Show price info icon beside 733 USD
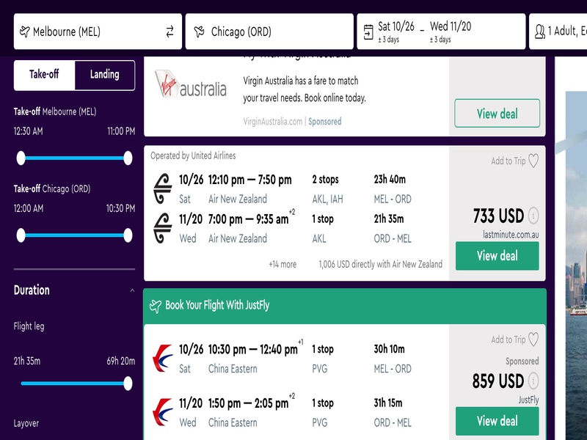 click(533, 216)
